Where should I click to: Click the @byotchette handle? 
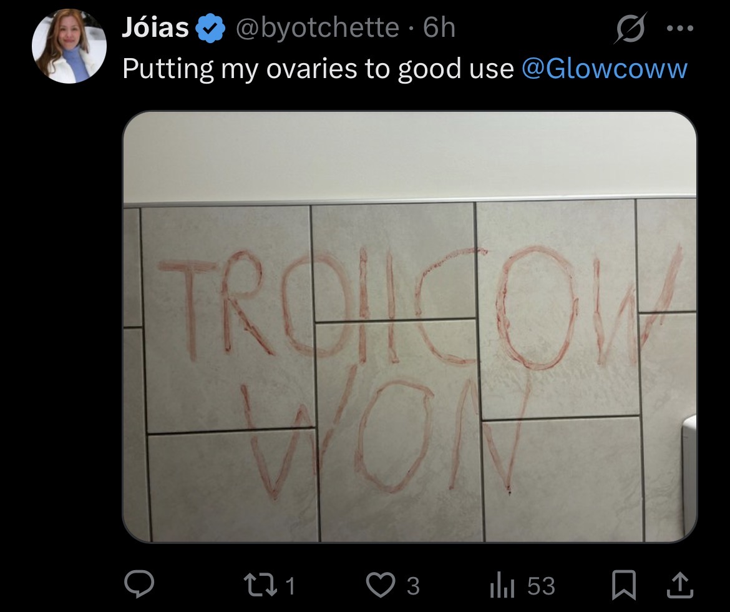318,27
